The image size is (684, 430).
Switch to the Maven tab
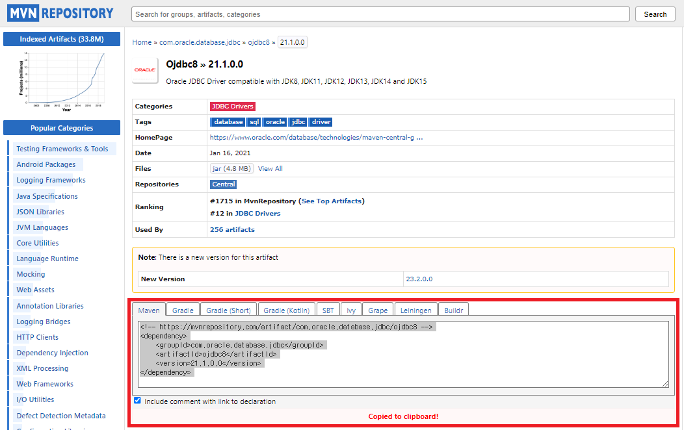coord(149,310)
